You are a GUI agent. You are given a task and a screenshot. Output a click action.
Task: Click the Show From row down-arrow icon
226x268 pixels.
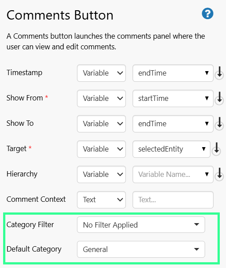pos(219,99)
